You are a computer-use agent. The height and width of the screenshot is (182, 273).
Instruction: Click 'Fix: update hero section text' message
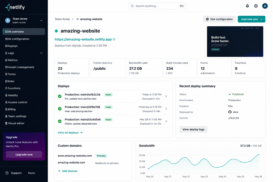point(81,99)
